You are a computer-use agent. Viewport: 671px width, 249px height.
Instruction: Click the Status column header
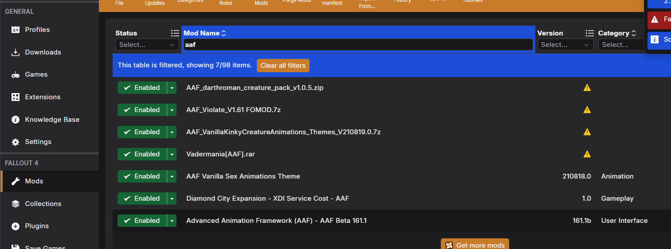(x=126, y=33)
